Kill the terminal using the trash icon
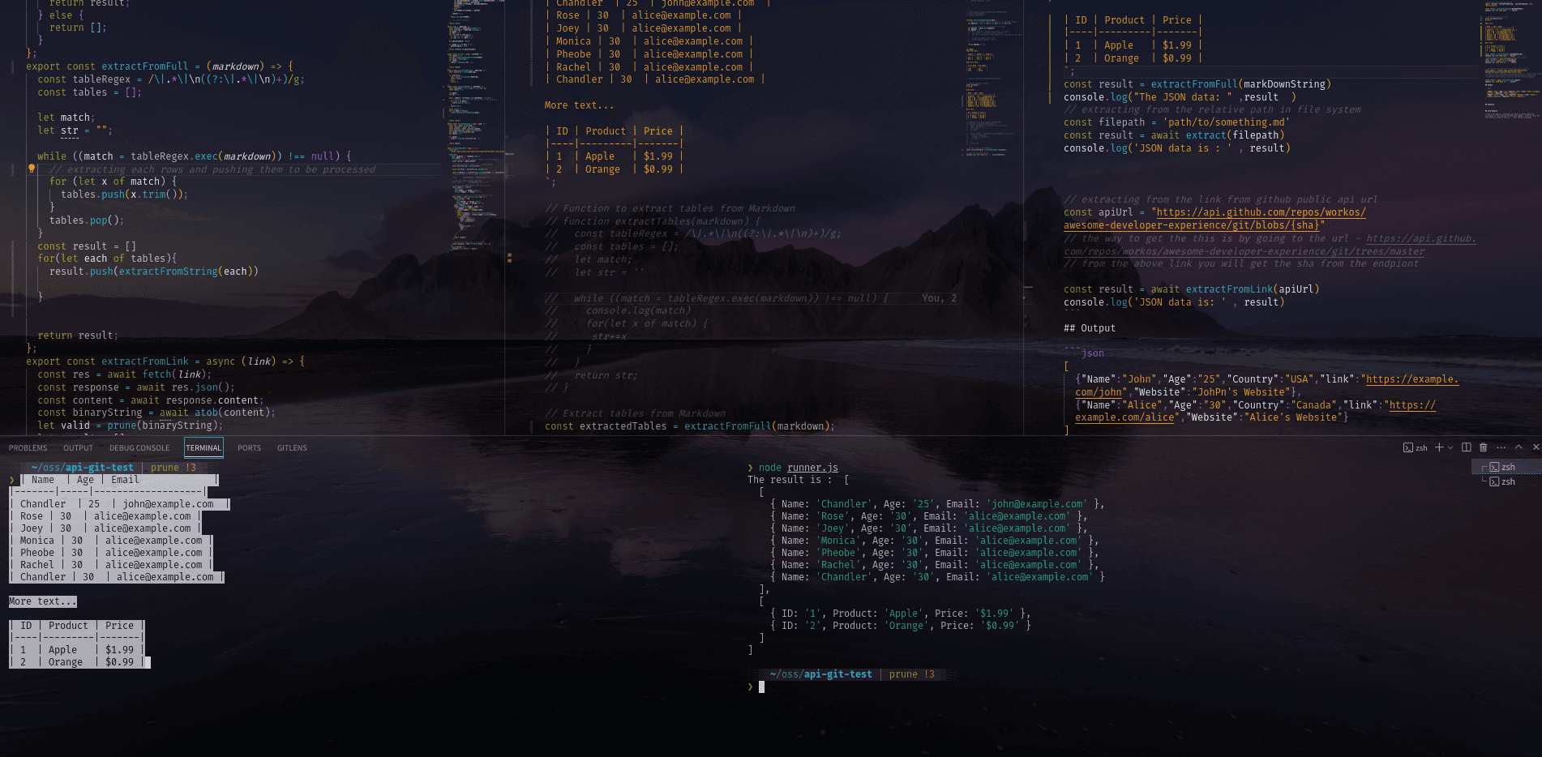1542x757 pixels. (x=1483, y=447)
